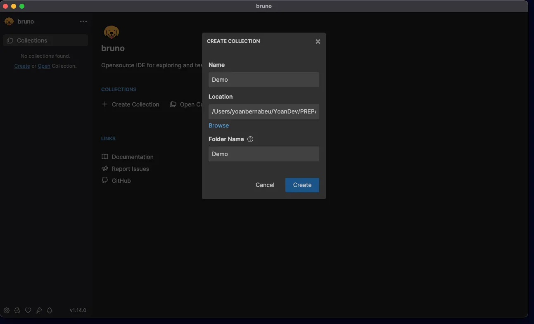534x324 pixels.
Task: Click the large bruno dog logo on welcome page
Action: pos(111,32)
